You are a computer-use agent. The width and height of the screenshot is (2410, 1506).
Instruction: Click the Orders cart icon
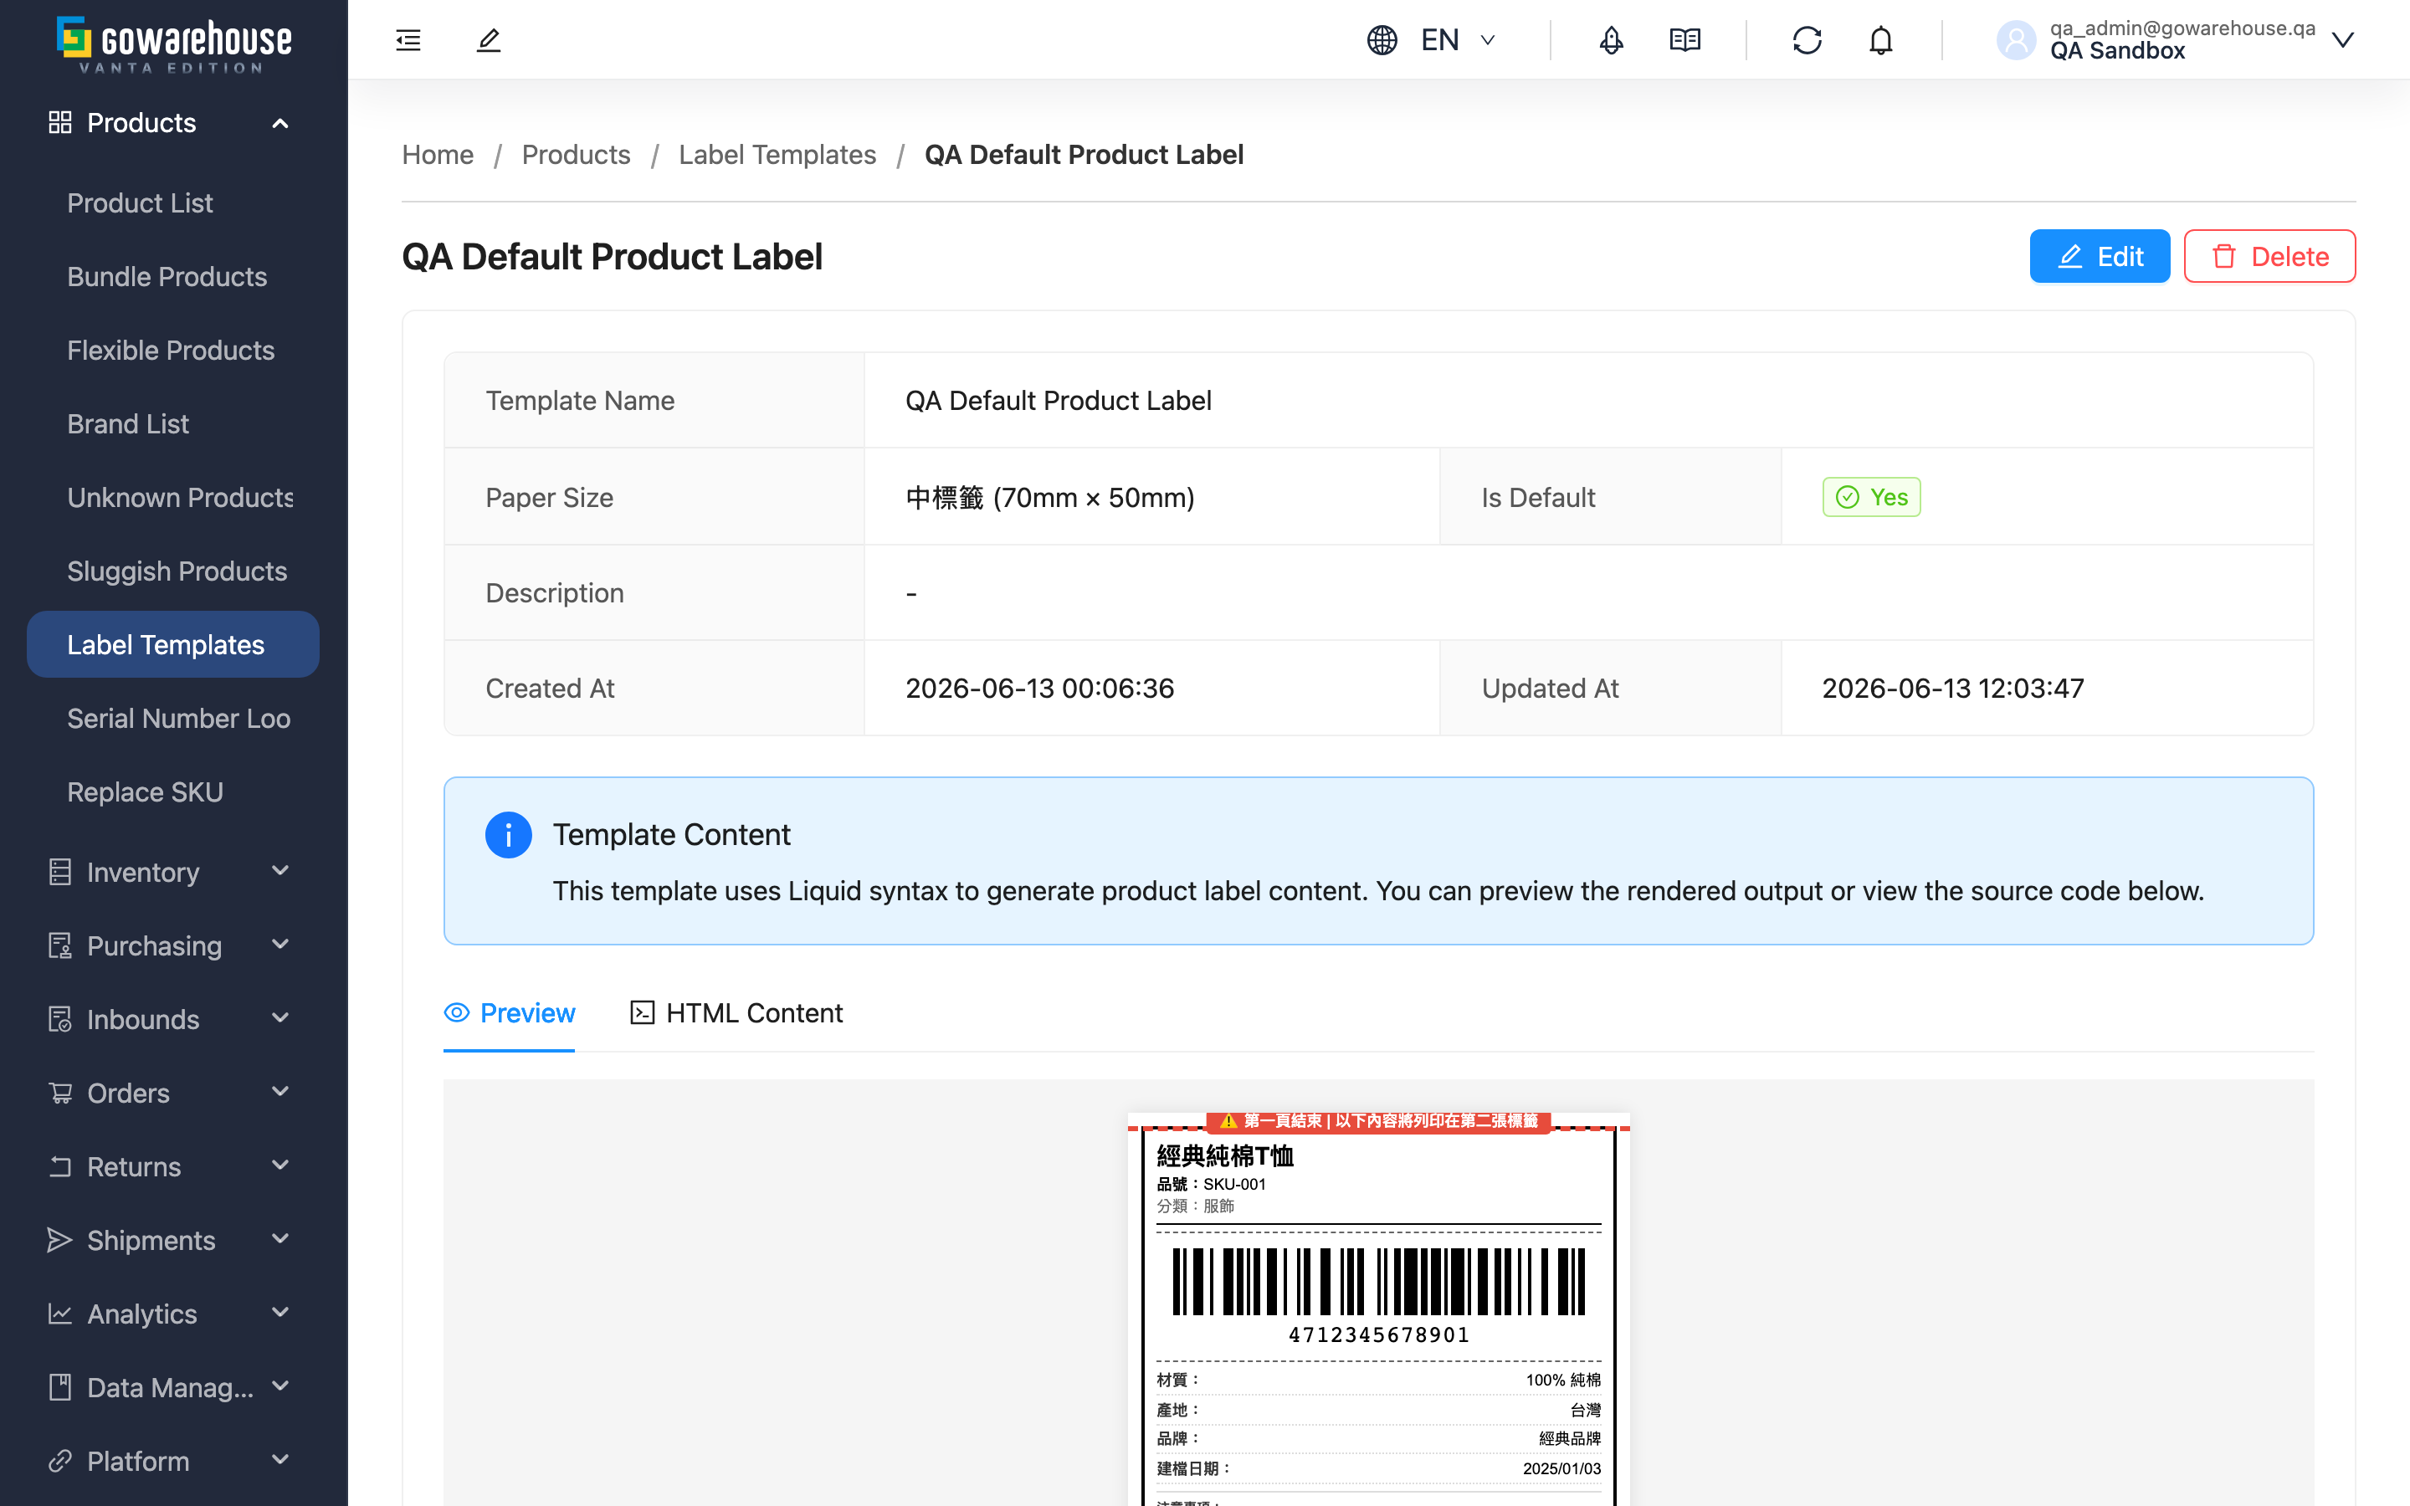point(59,1093)
